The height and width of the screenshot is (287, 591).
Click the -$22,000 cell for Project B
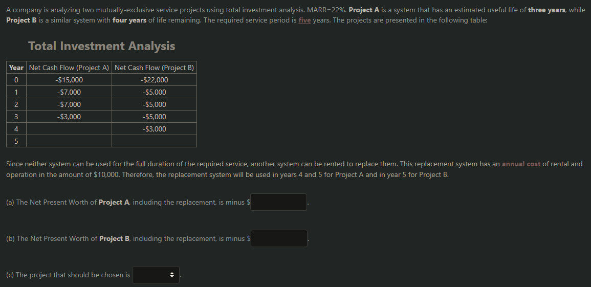coord(154,80)
